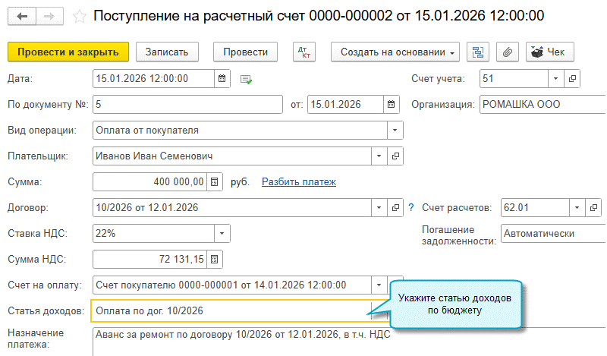The height and width of the screenshot is (356, 607).
Task: Post document with Провести button
Action: tap(245, 52)
